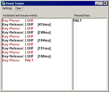This screenshot has width=109, height=92.
Task: Click the Pressed keys label
Action: tap(82, 15)
